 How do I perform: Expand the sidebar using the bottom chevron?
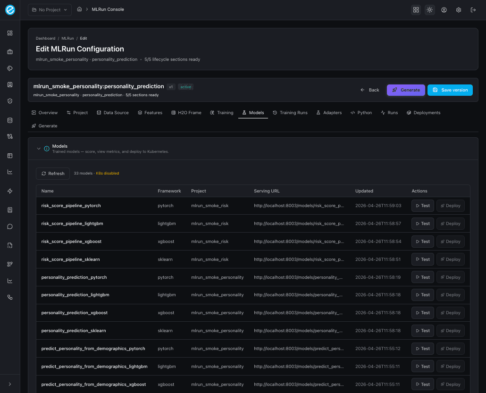click(9, 384)
